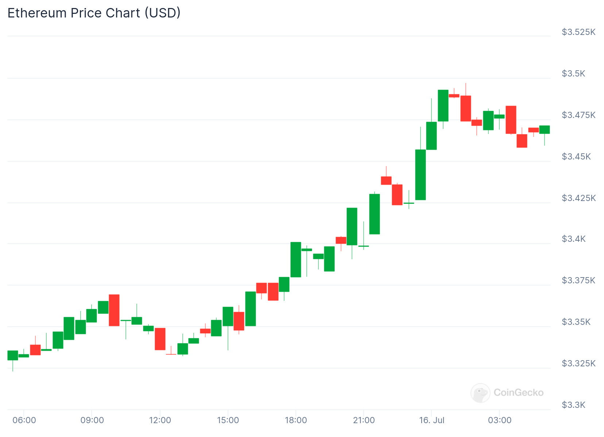This screenshot has width=604, height=437.
Task: Click the CoinGecko gecko logo icon
Action: tap(480, 393)
